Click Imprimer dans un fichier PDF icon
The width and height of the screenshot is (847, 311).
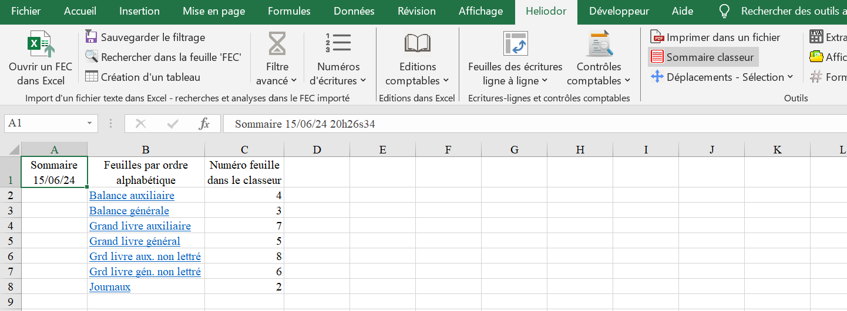click(x=657, y=37)
